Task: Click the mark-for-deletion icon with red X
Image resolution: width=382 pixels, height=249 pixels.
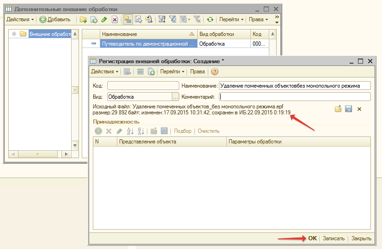Action: point(115,19)
